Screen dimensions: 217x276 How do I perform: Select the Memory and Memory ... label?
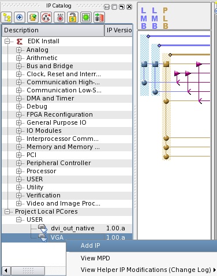(63, 147)
